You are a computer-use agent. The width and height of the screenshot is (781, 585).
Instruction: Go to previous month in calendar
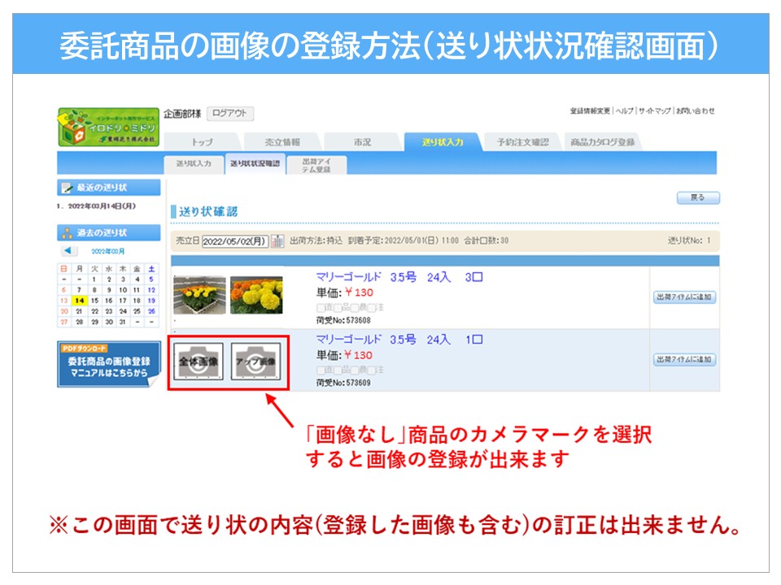tap(69, 251)
